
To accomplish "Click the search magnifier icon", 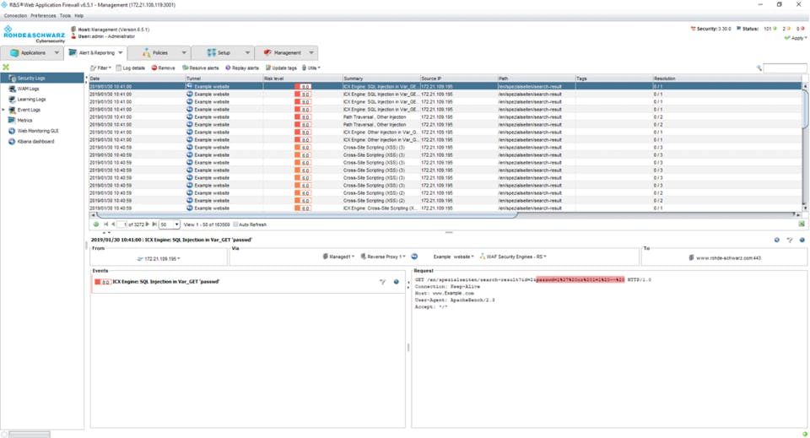I will pos(759,68).
